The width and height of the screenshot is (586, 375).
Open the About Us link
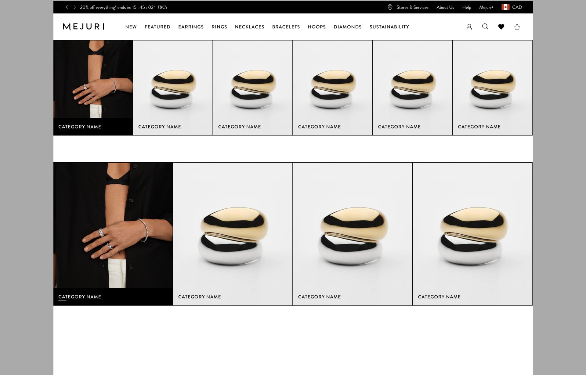click(x=445, y=7)
